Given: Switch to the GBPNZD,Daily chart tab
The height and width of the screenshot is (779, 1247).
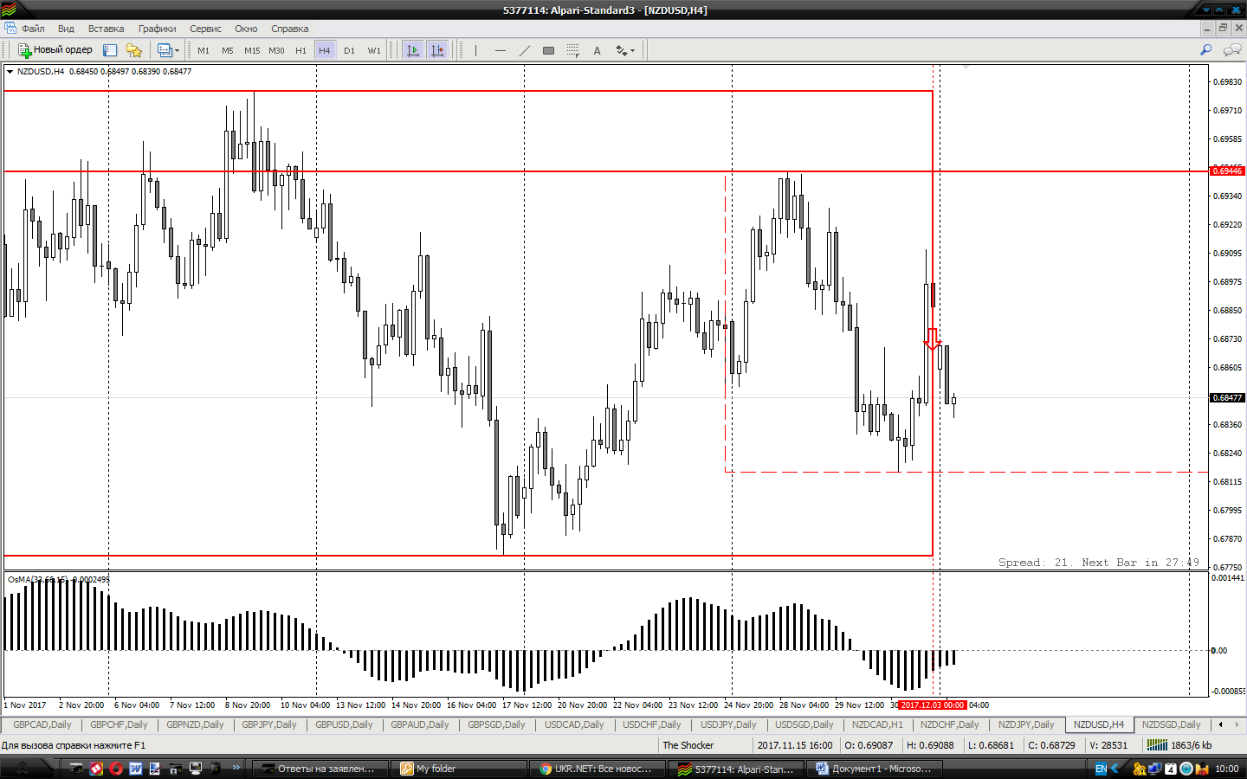Looking at the screenshot, I should 195,724.
